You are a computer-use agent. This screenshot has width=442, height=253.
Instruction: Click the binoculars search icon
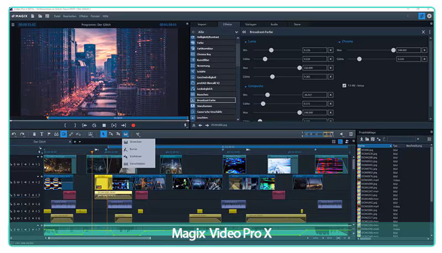point(56,134)
